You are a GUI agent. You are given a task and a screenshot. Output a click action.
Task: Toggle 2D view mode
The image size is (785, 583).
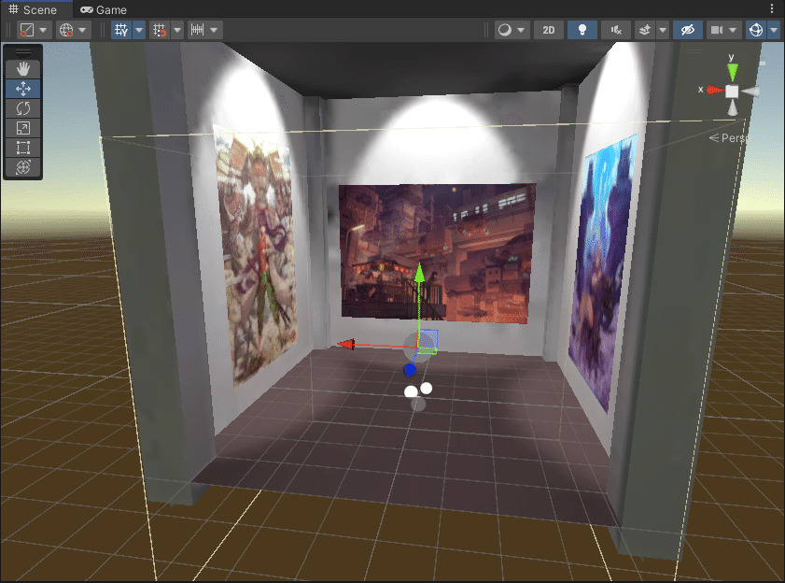coord(549,30)
